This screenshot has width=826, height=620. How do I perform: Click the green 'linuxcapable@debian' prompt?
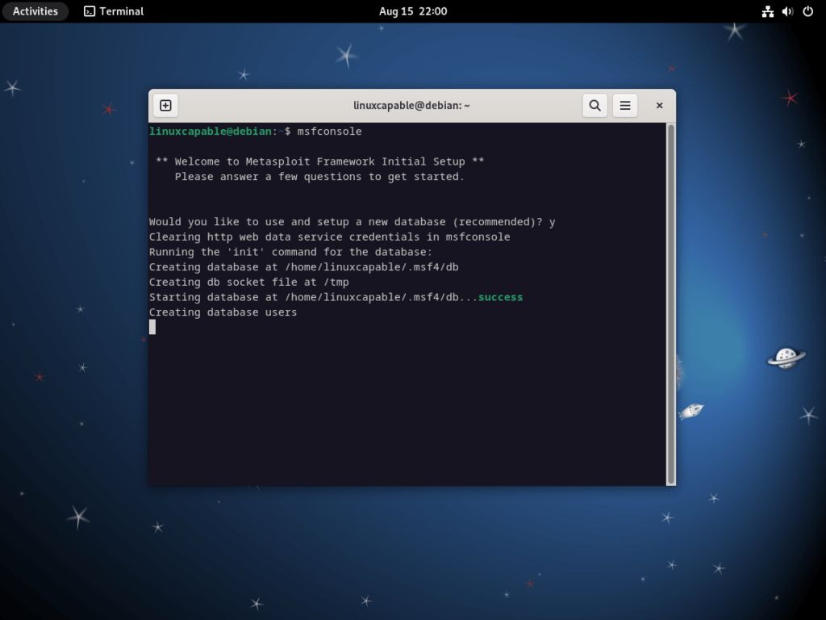[x=211, y=132]
